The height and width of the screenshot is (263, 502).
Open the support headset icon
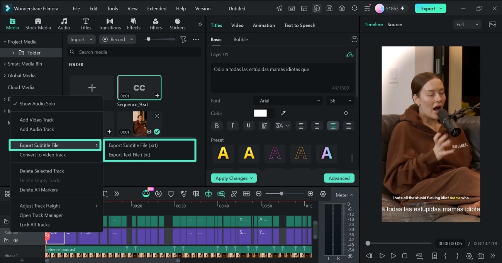coord(354,9)
